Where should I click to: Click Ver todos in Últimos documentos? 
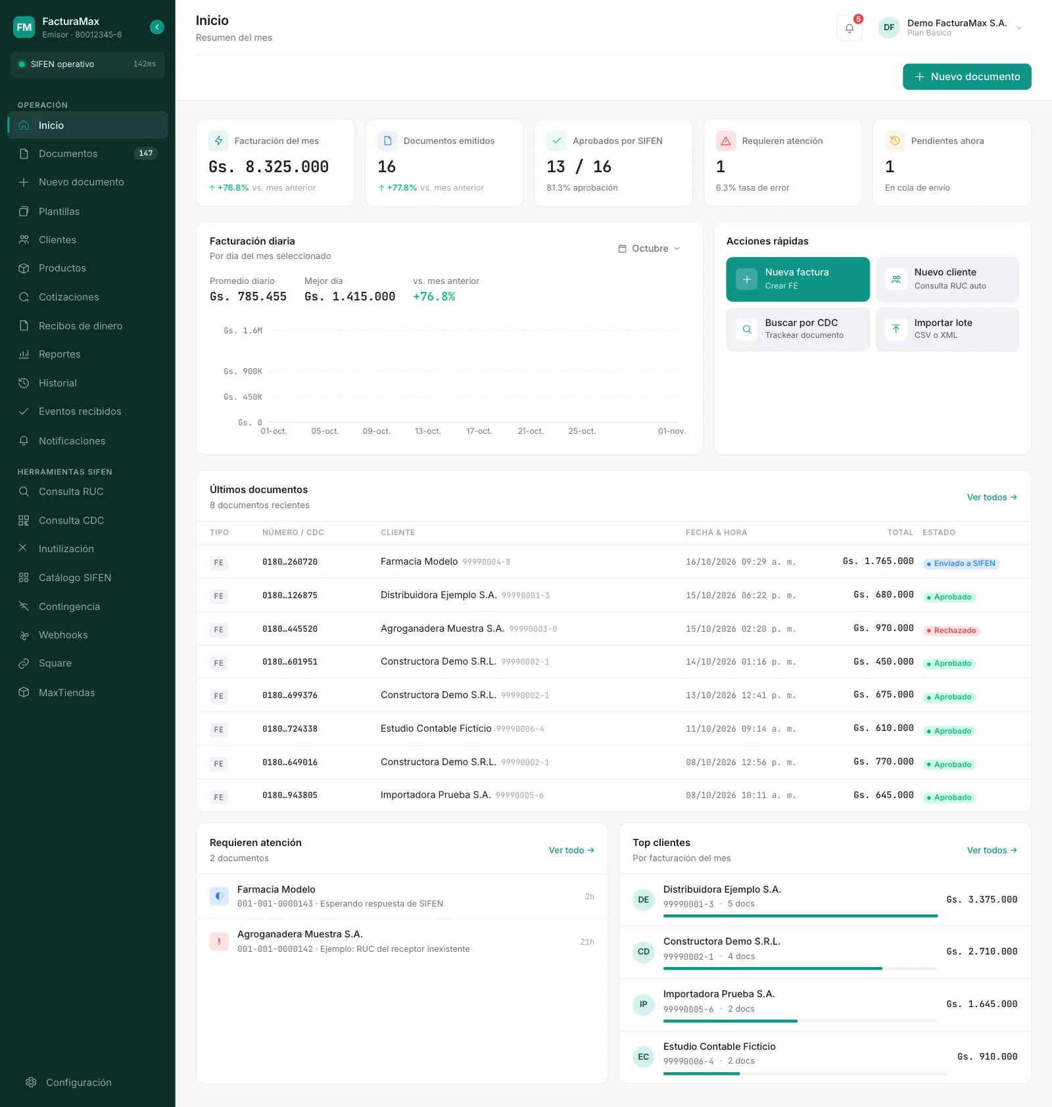coord(992,498)
